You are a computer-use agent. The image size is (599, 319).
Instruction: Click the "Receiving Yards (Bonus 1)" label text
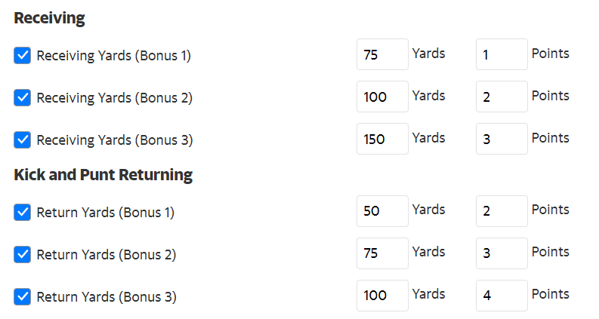(x=113, y=56)
